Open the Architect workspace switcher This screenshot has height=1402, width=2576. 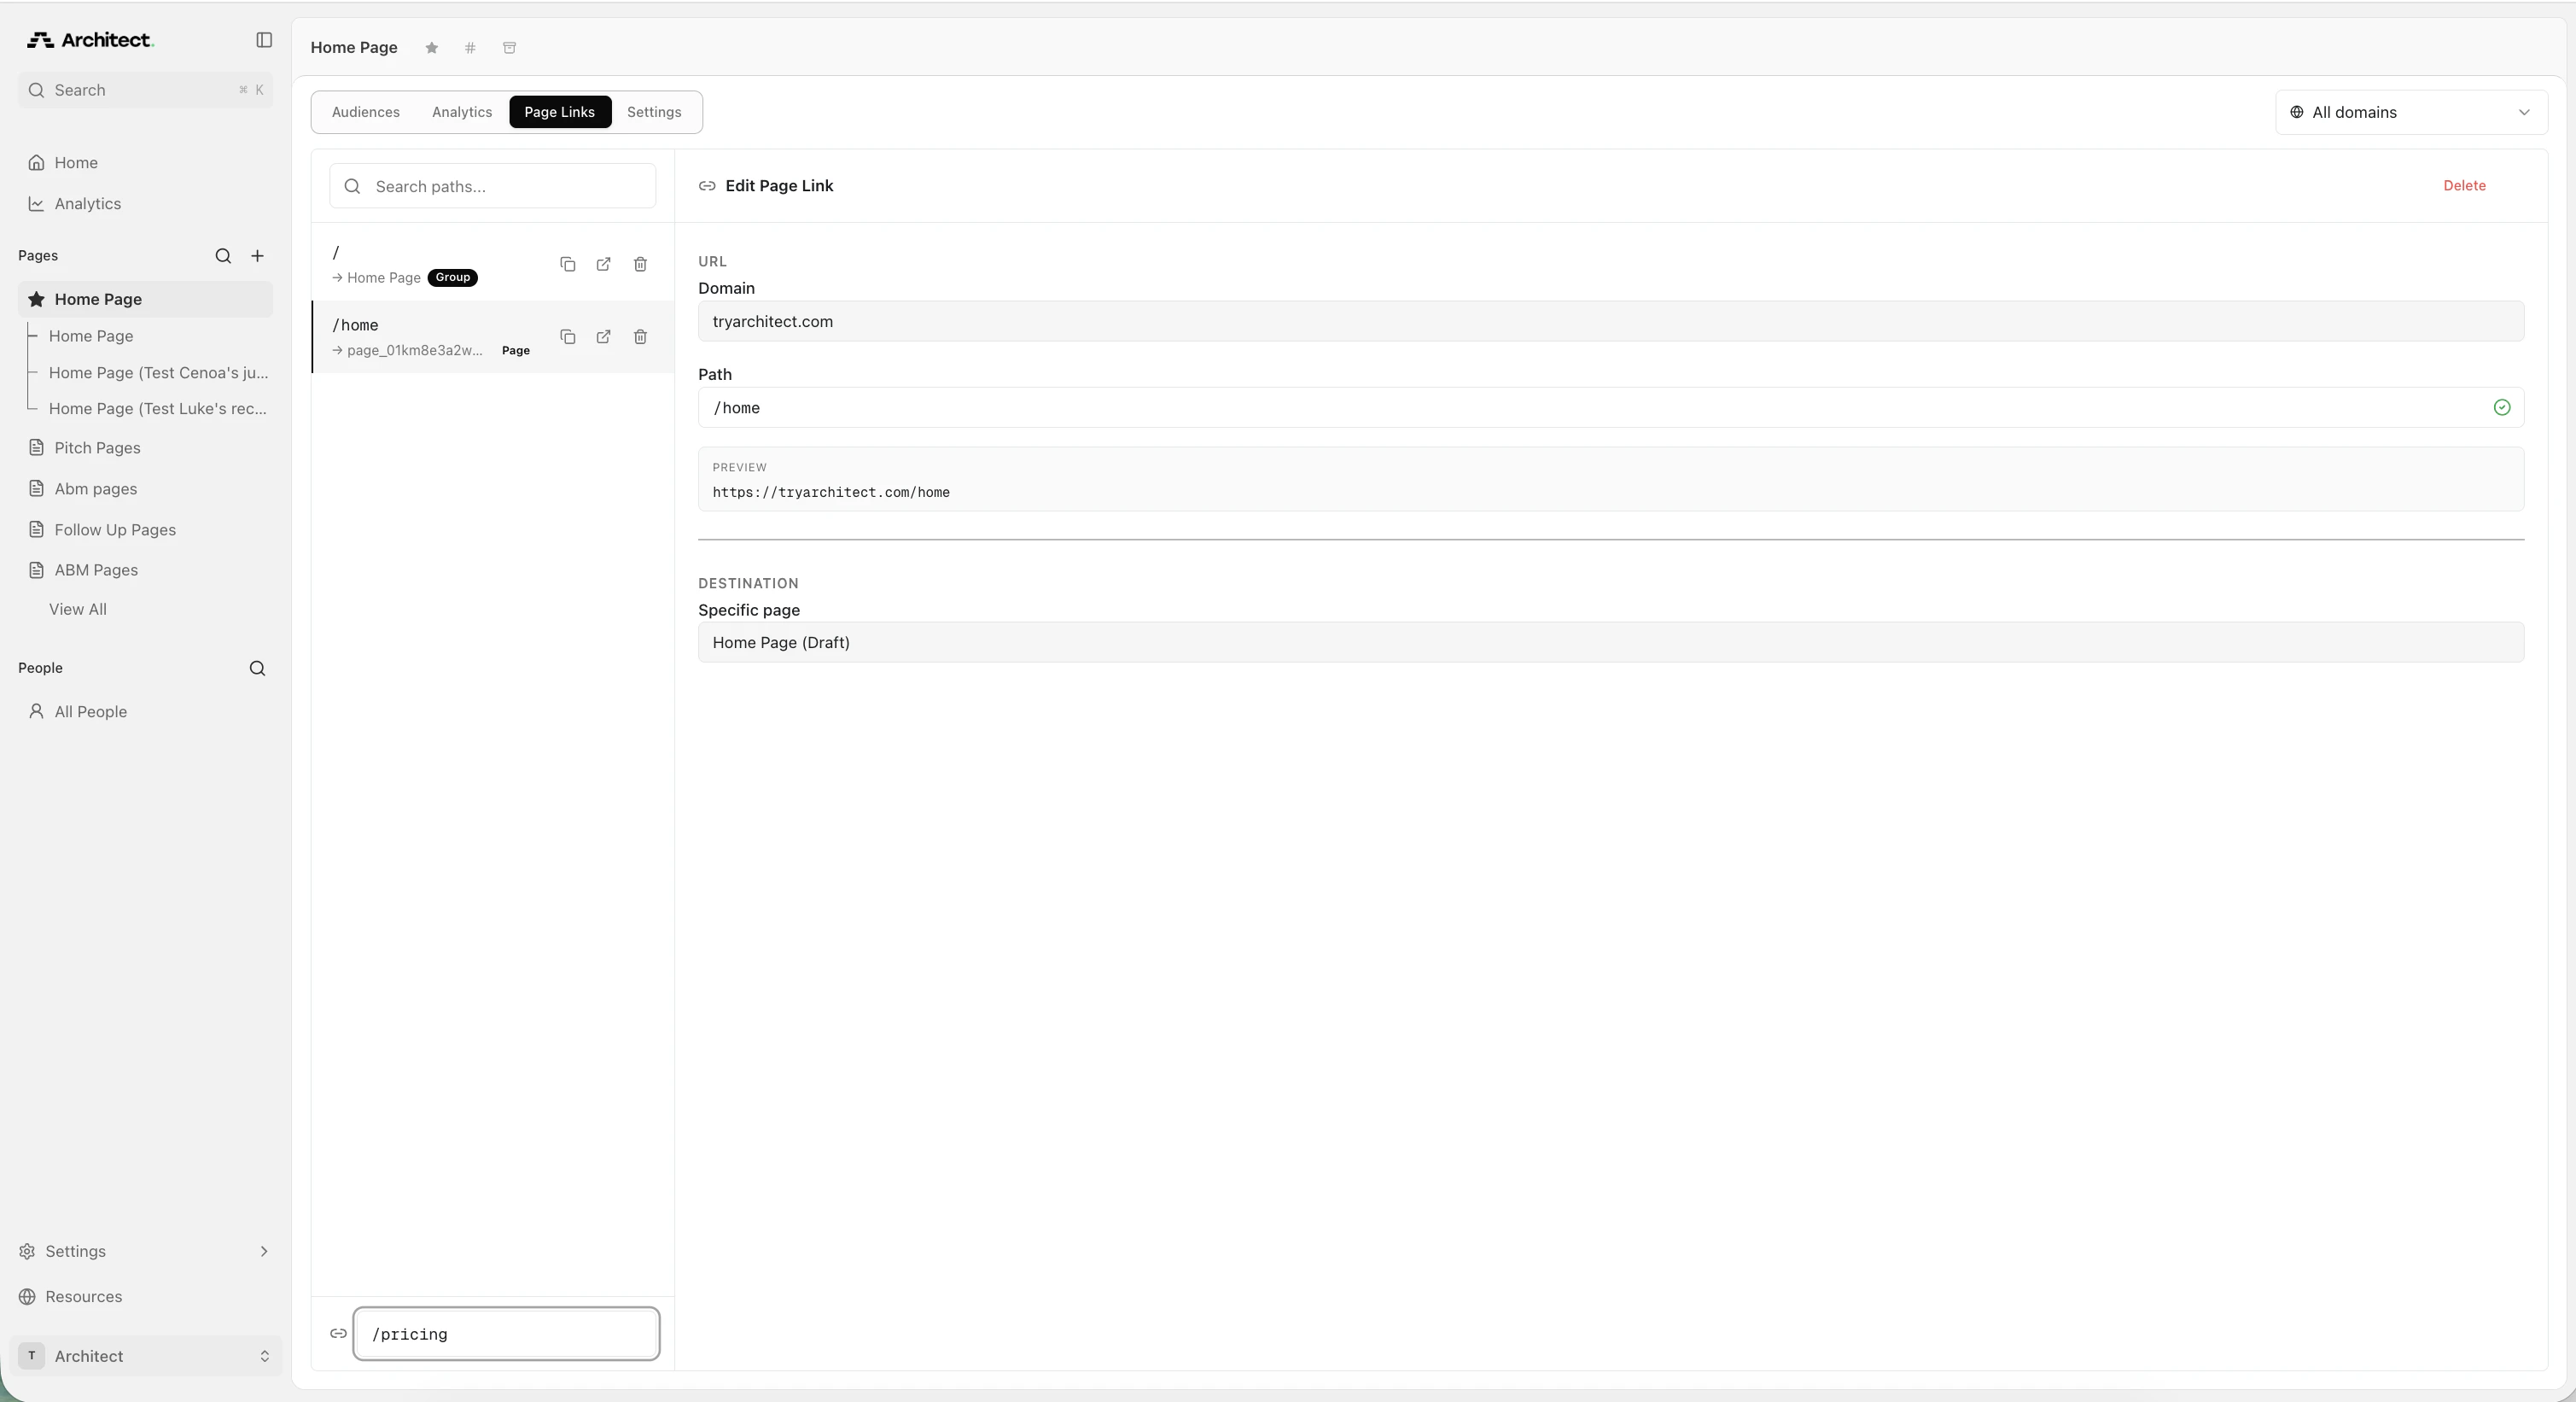[145, 1357]
